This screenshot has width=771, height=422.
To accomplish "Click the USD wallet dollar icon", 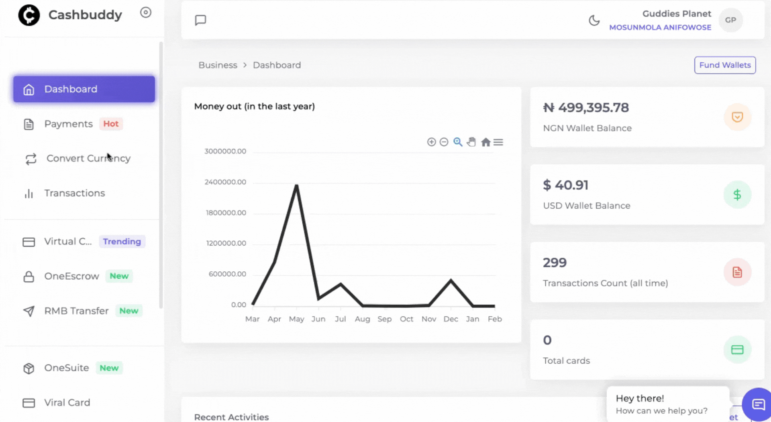I will (x=737, y=195).
